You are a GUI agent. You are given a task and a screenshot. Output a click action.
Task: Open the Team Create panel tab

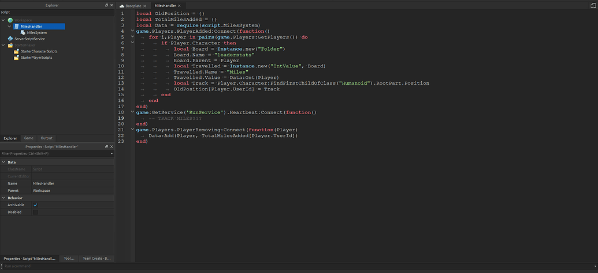click(x=96, y=258)
